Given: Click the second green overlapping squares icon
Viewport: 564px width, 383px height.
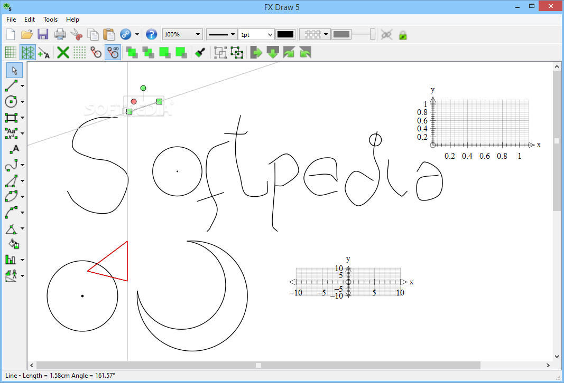Looking at the screenshot, I should coord(148,52).
